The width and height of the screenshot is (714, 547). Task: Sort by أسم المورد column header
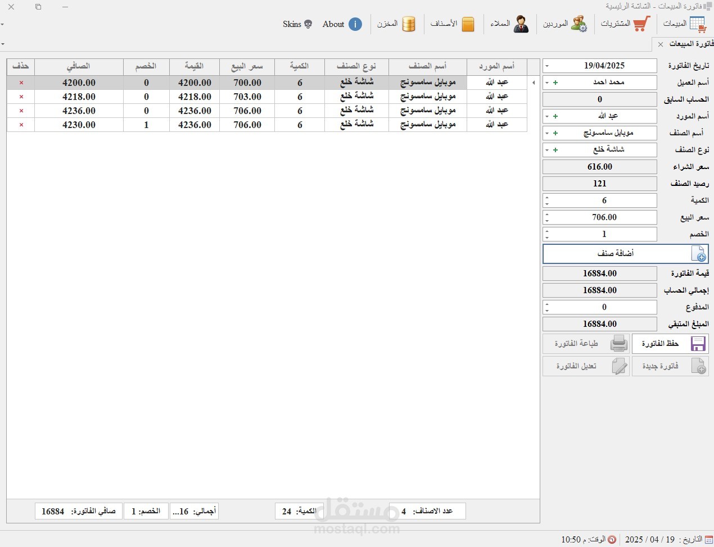pos(497,67)
